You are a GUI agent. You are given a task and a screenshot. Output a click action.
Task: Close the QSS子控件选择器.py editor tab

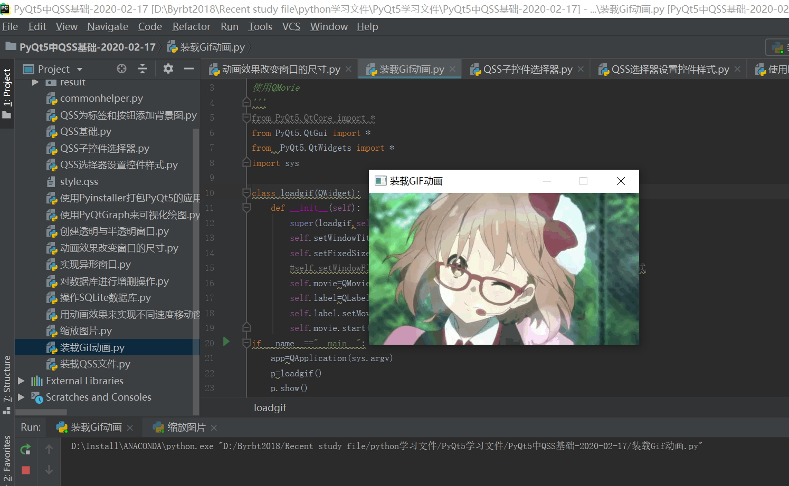point(581,69)
